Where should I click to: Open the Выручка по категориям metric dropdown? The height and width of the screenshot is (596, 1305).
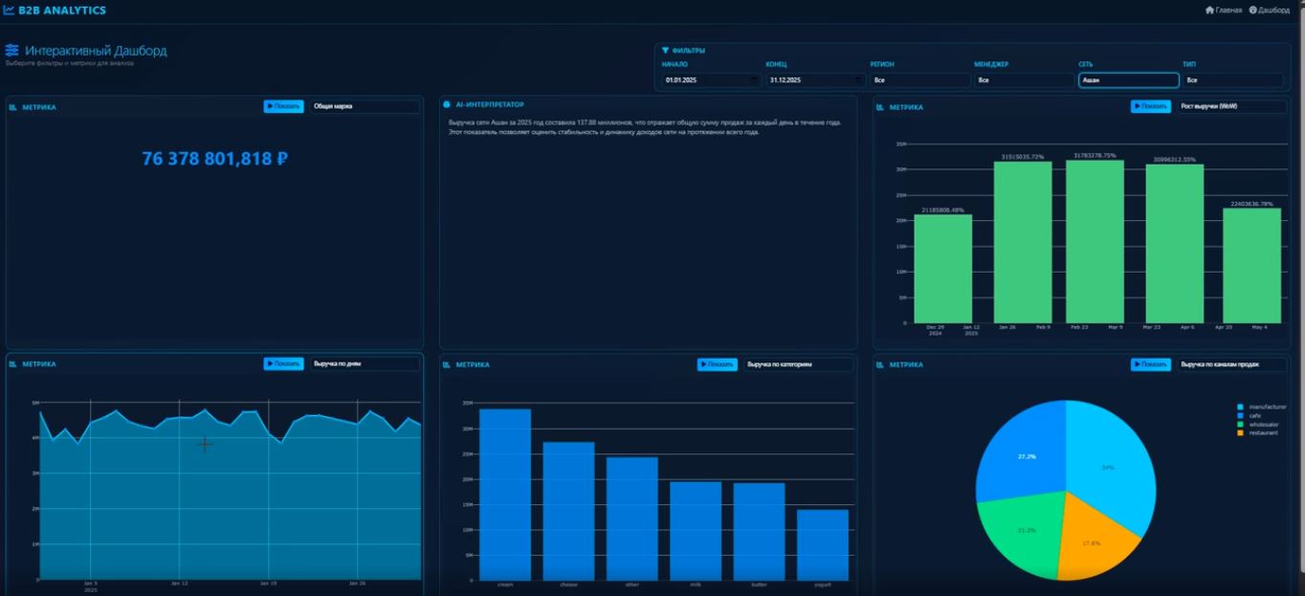click(798, 364)
